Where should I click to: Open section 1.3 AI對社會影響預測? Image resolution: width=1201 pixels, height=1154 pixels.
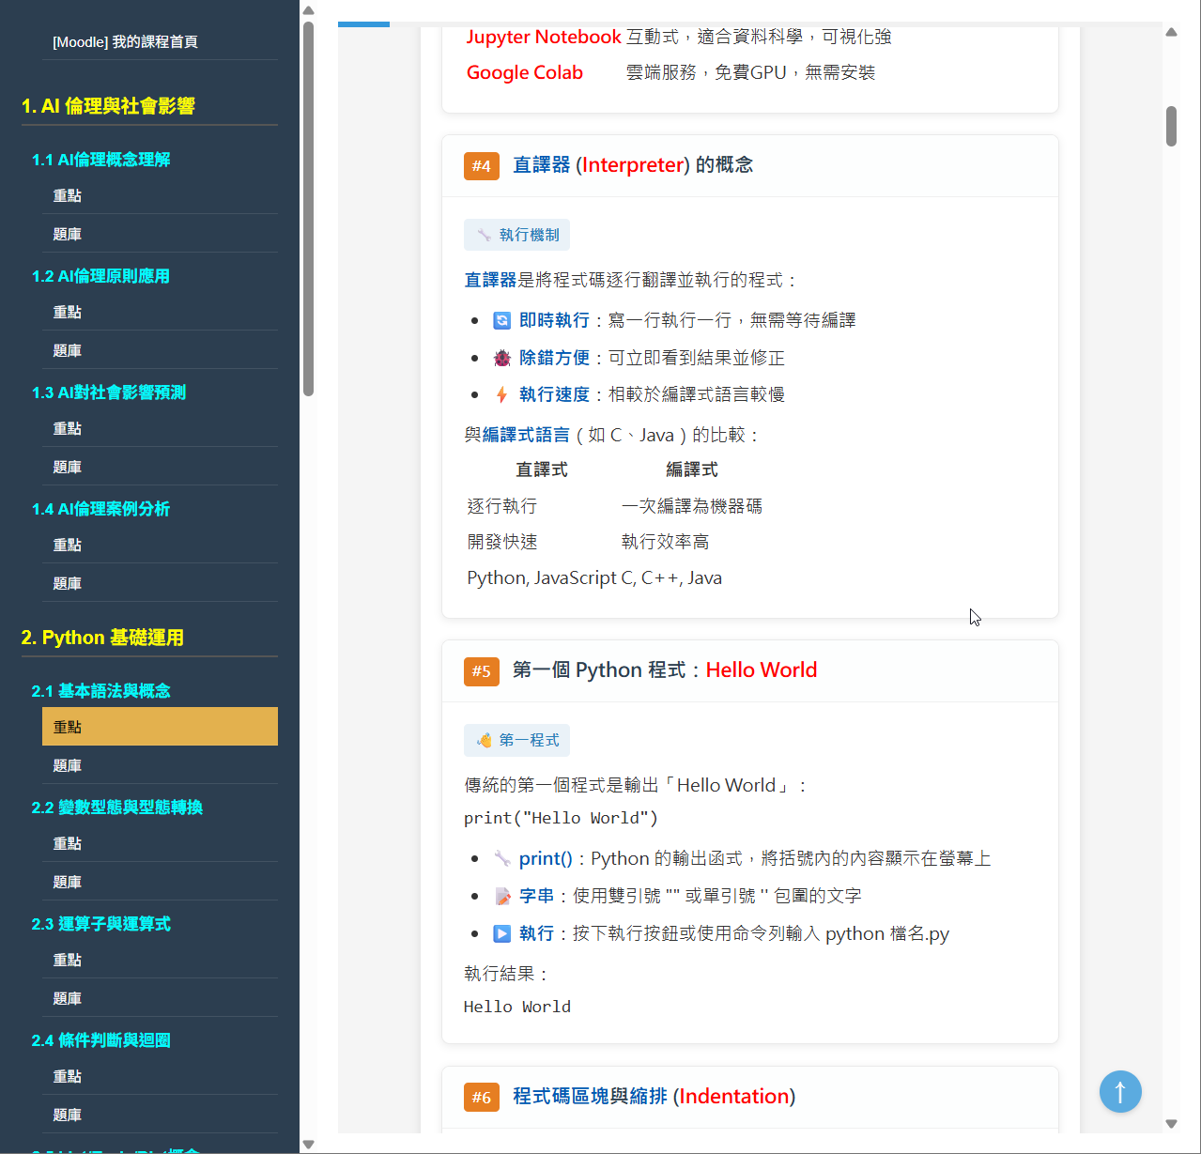(109, 392)
